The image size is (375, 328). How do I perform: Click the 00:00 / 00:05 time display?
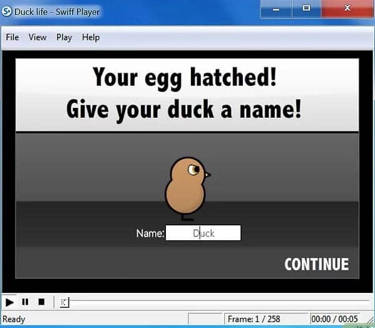[335, 319]
